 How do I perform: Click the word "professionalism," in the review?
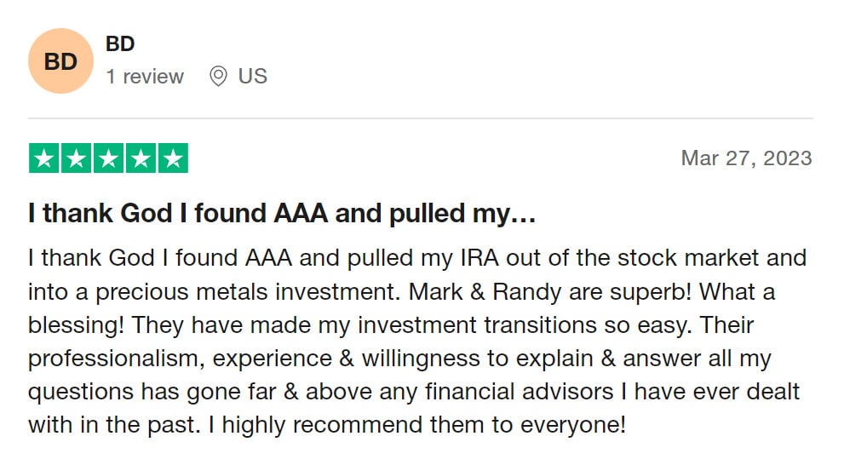coord(117,359)
